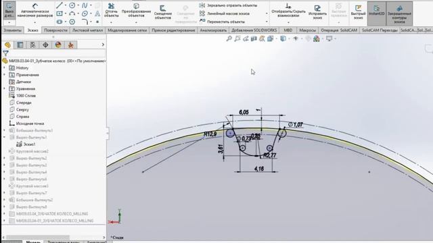
Task: Expand the Уравнения tree node
Action: [4, 88]
